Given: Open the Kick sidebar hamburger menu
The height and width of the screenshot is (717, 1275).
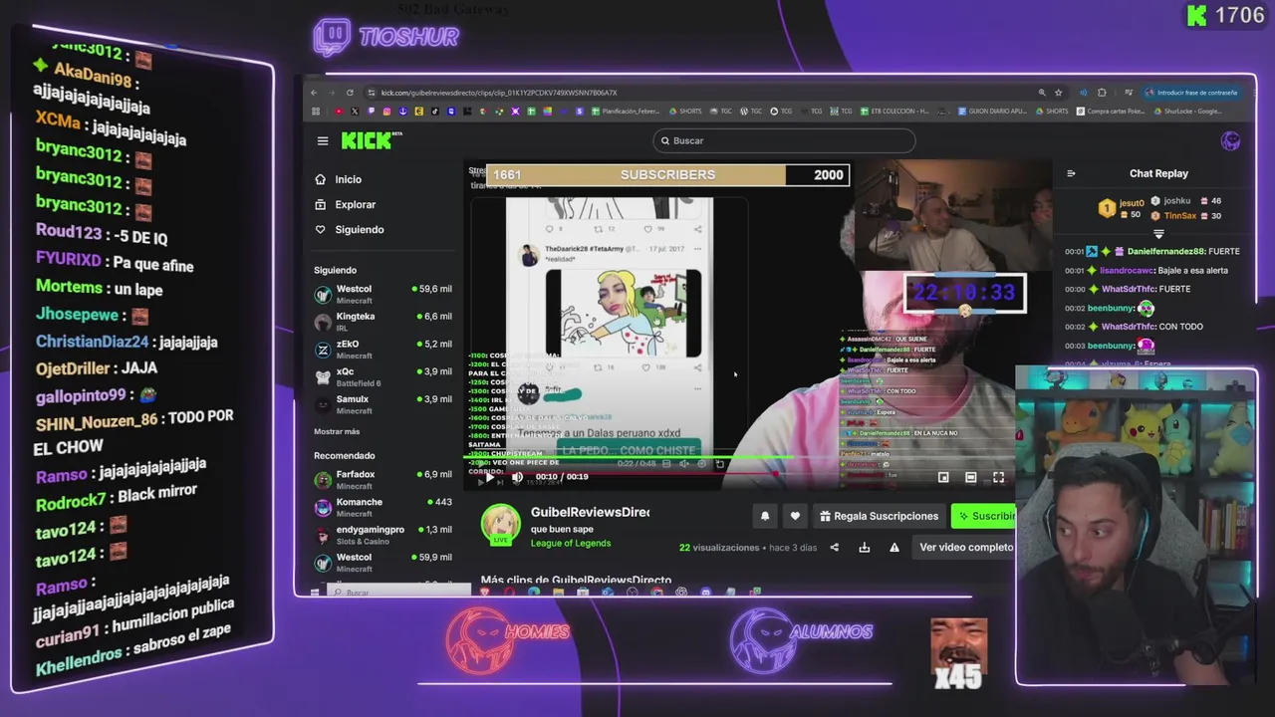Looking at the screenshot, I should pyautogui.click(x=323, y=140).
